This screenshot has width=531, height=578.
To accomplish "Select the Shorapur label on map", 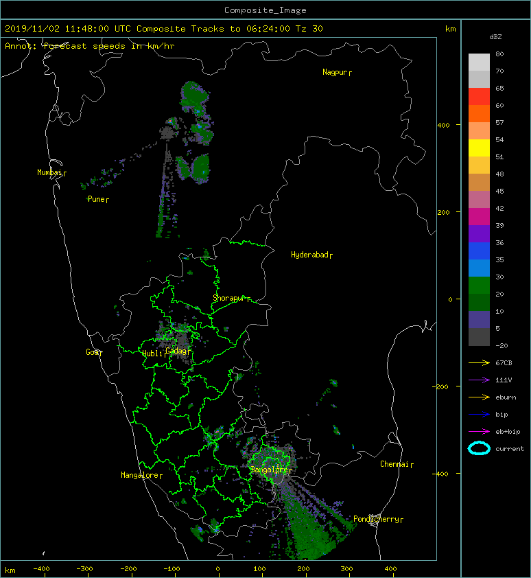I will (229, 298).
